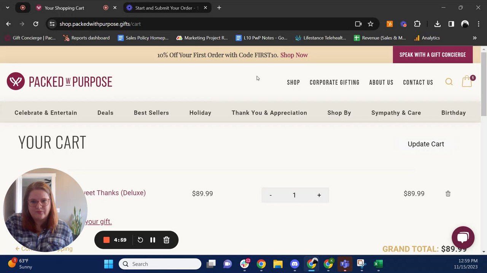Close the Start and Submit Your Order tab
Screen dimensions: 487x273
pyautogui.click(x=205, y=8)
